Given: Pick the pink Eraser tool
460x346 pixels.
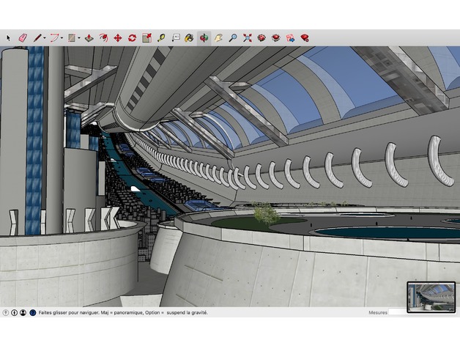Looking at the screenshot, I should (x=23, y=38).
